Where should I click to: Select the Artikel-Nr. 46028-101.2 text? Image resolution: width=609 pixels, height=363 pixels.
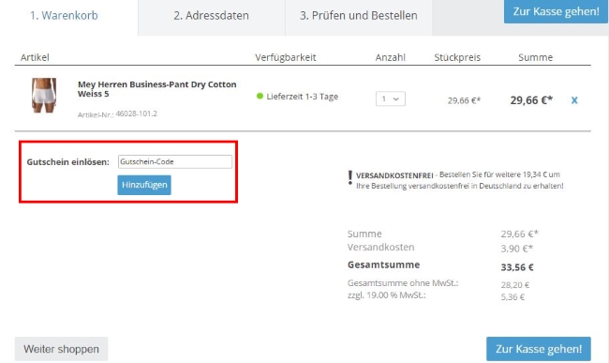[x=117, y=113]
